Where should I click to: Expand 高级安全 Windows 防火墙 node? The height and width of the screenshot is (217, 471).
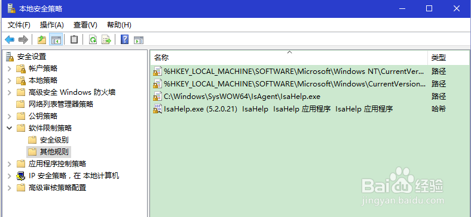[x=10, y=92]
